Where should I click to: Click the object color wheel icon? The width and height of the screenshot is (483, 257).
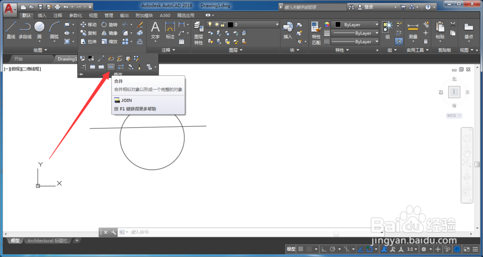click(x=327, y=25)
